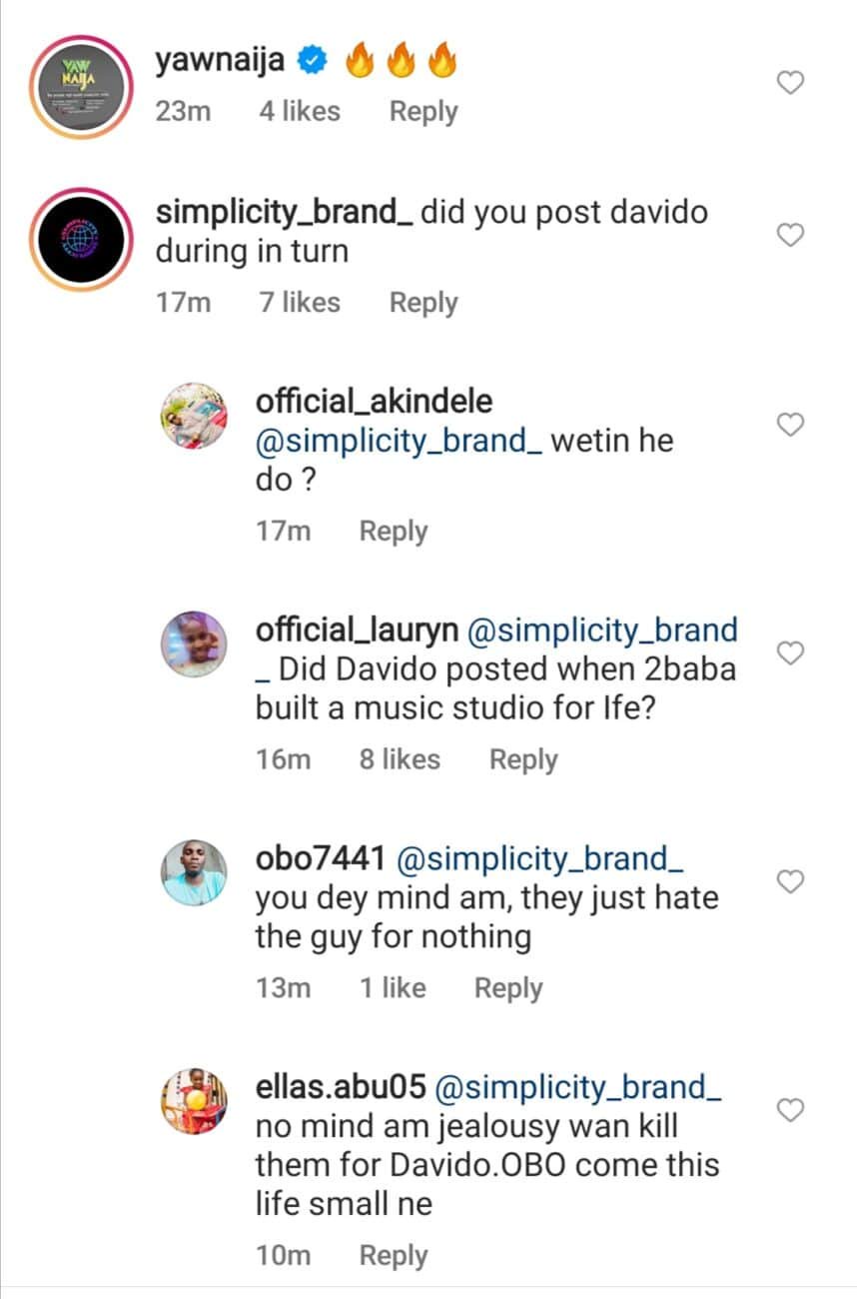This screenshot has width=857, height=1299.
Task: View official_akindele's profile photo
Action: click(194, 416)
